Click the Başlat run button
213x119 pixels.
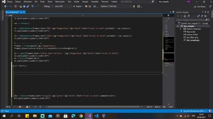(77, 6)
